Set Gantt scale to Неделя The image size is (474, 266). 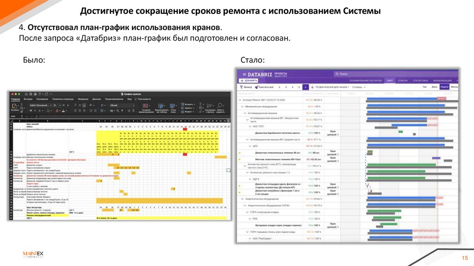444,87
